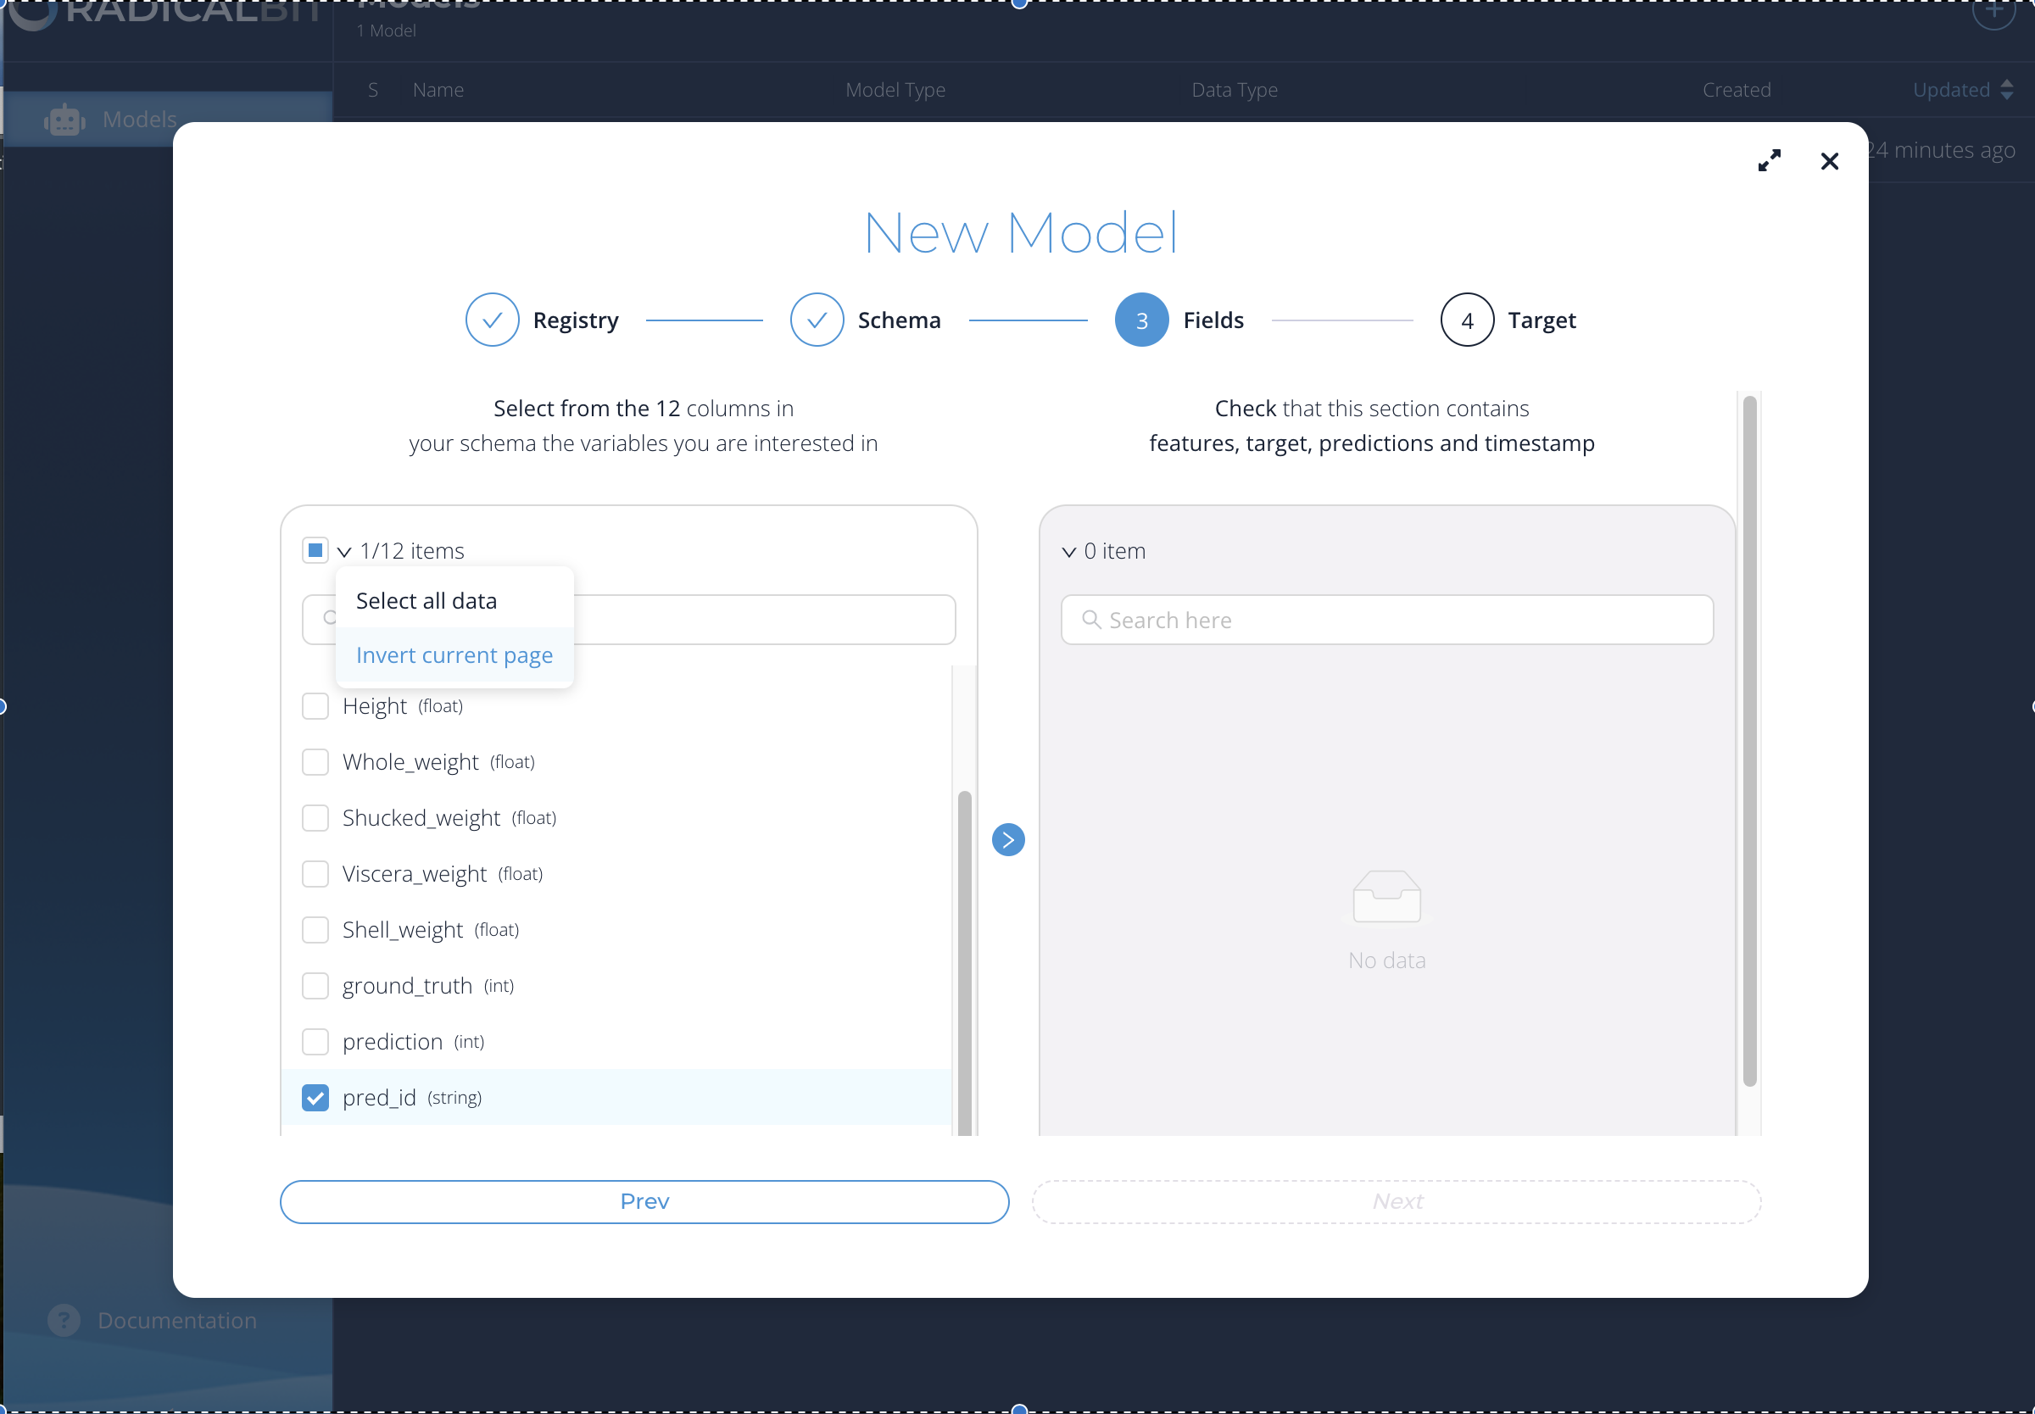This screenshot has height=1414, width=2035.
Task: Expand the New Model dialog to fullscreen
Action: pyautogui.click(x=1769, y=160)
